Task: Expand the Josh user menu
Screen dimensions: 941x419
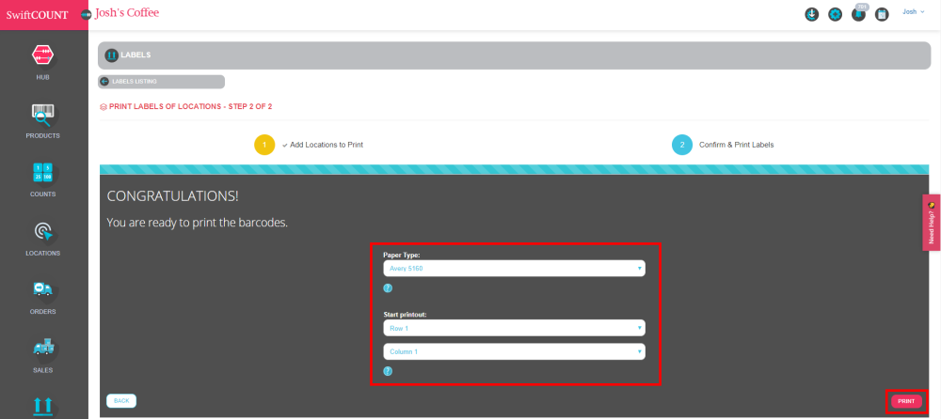Action: [x=914, y=11]
